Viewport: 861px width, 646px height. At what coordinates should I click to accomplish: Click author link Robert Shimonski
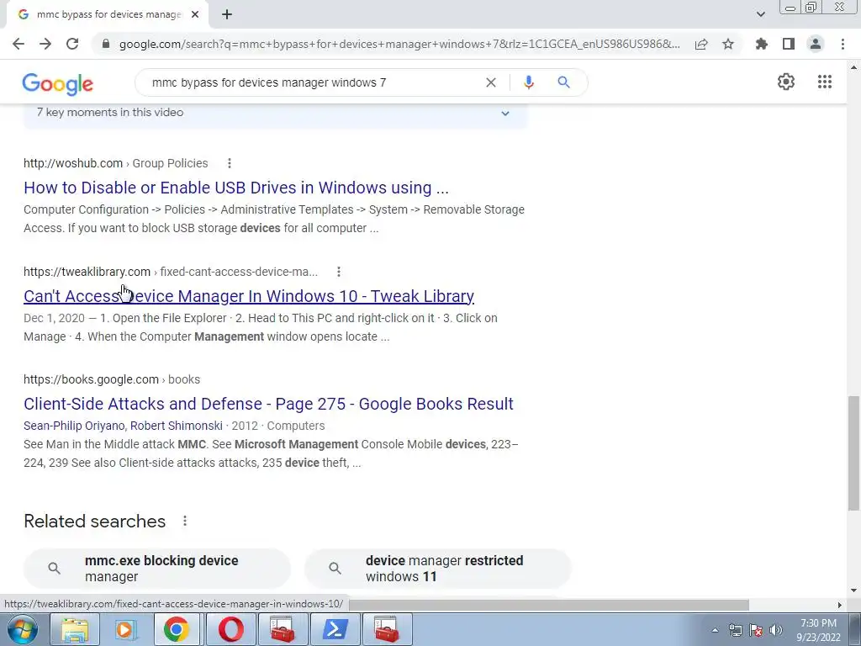[x=177, y=426]
